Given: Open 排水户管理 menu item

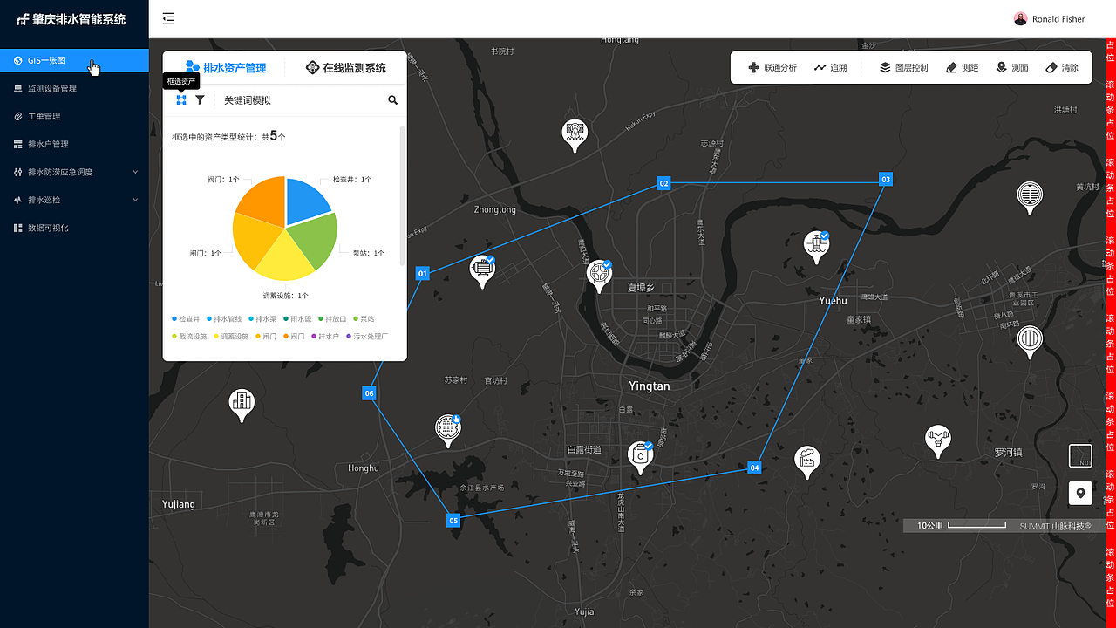Looking at the screenshot, I should pos(74,144).
